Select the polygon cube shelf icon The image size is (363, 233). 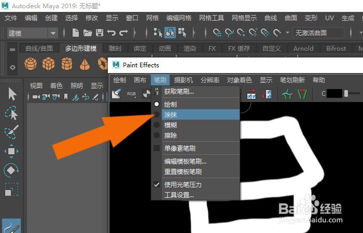[49, 64]
